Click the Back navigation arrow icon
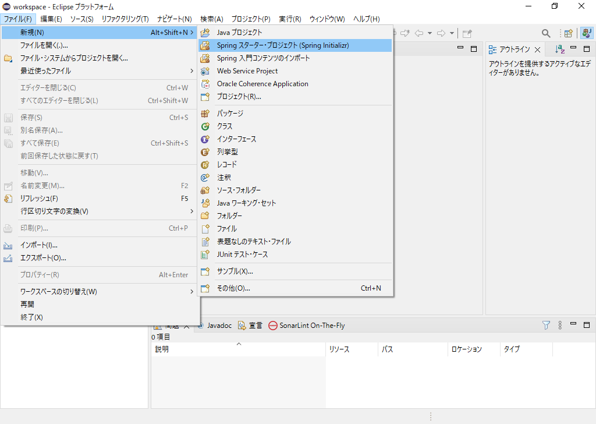This screenshot has height=424, width=596. [419, 33]
